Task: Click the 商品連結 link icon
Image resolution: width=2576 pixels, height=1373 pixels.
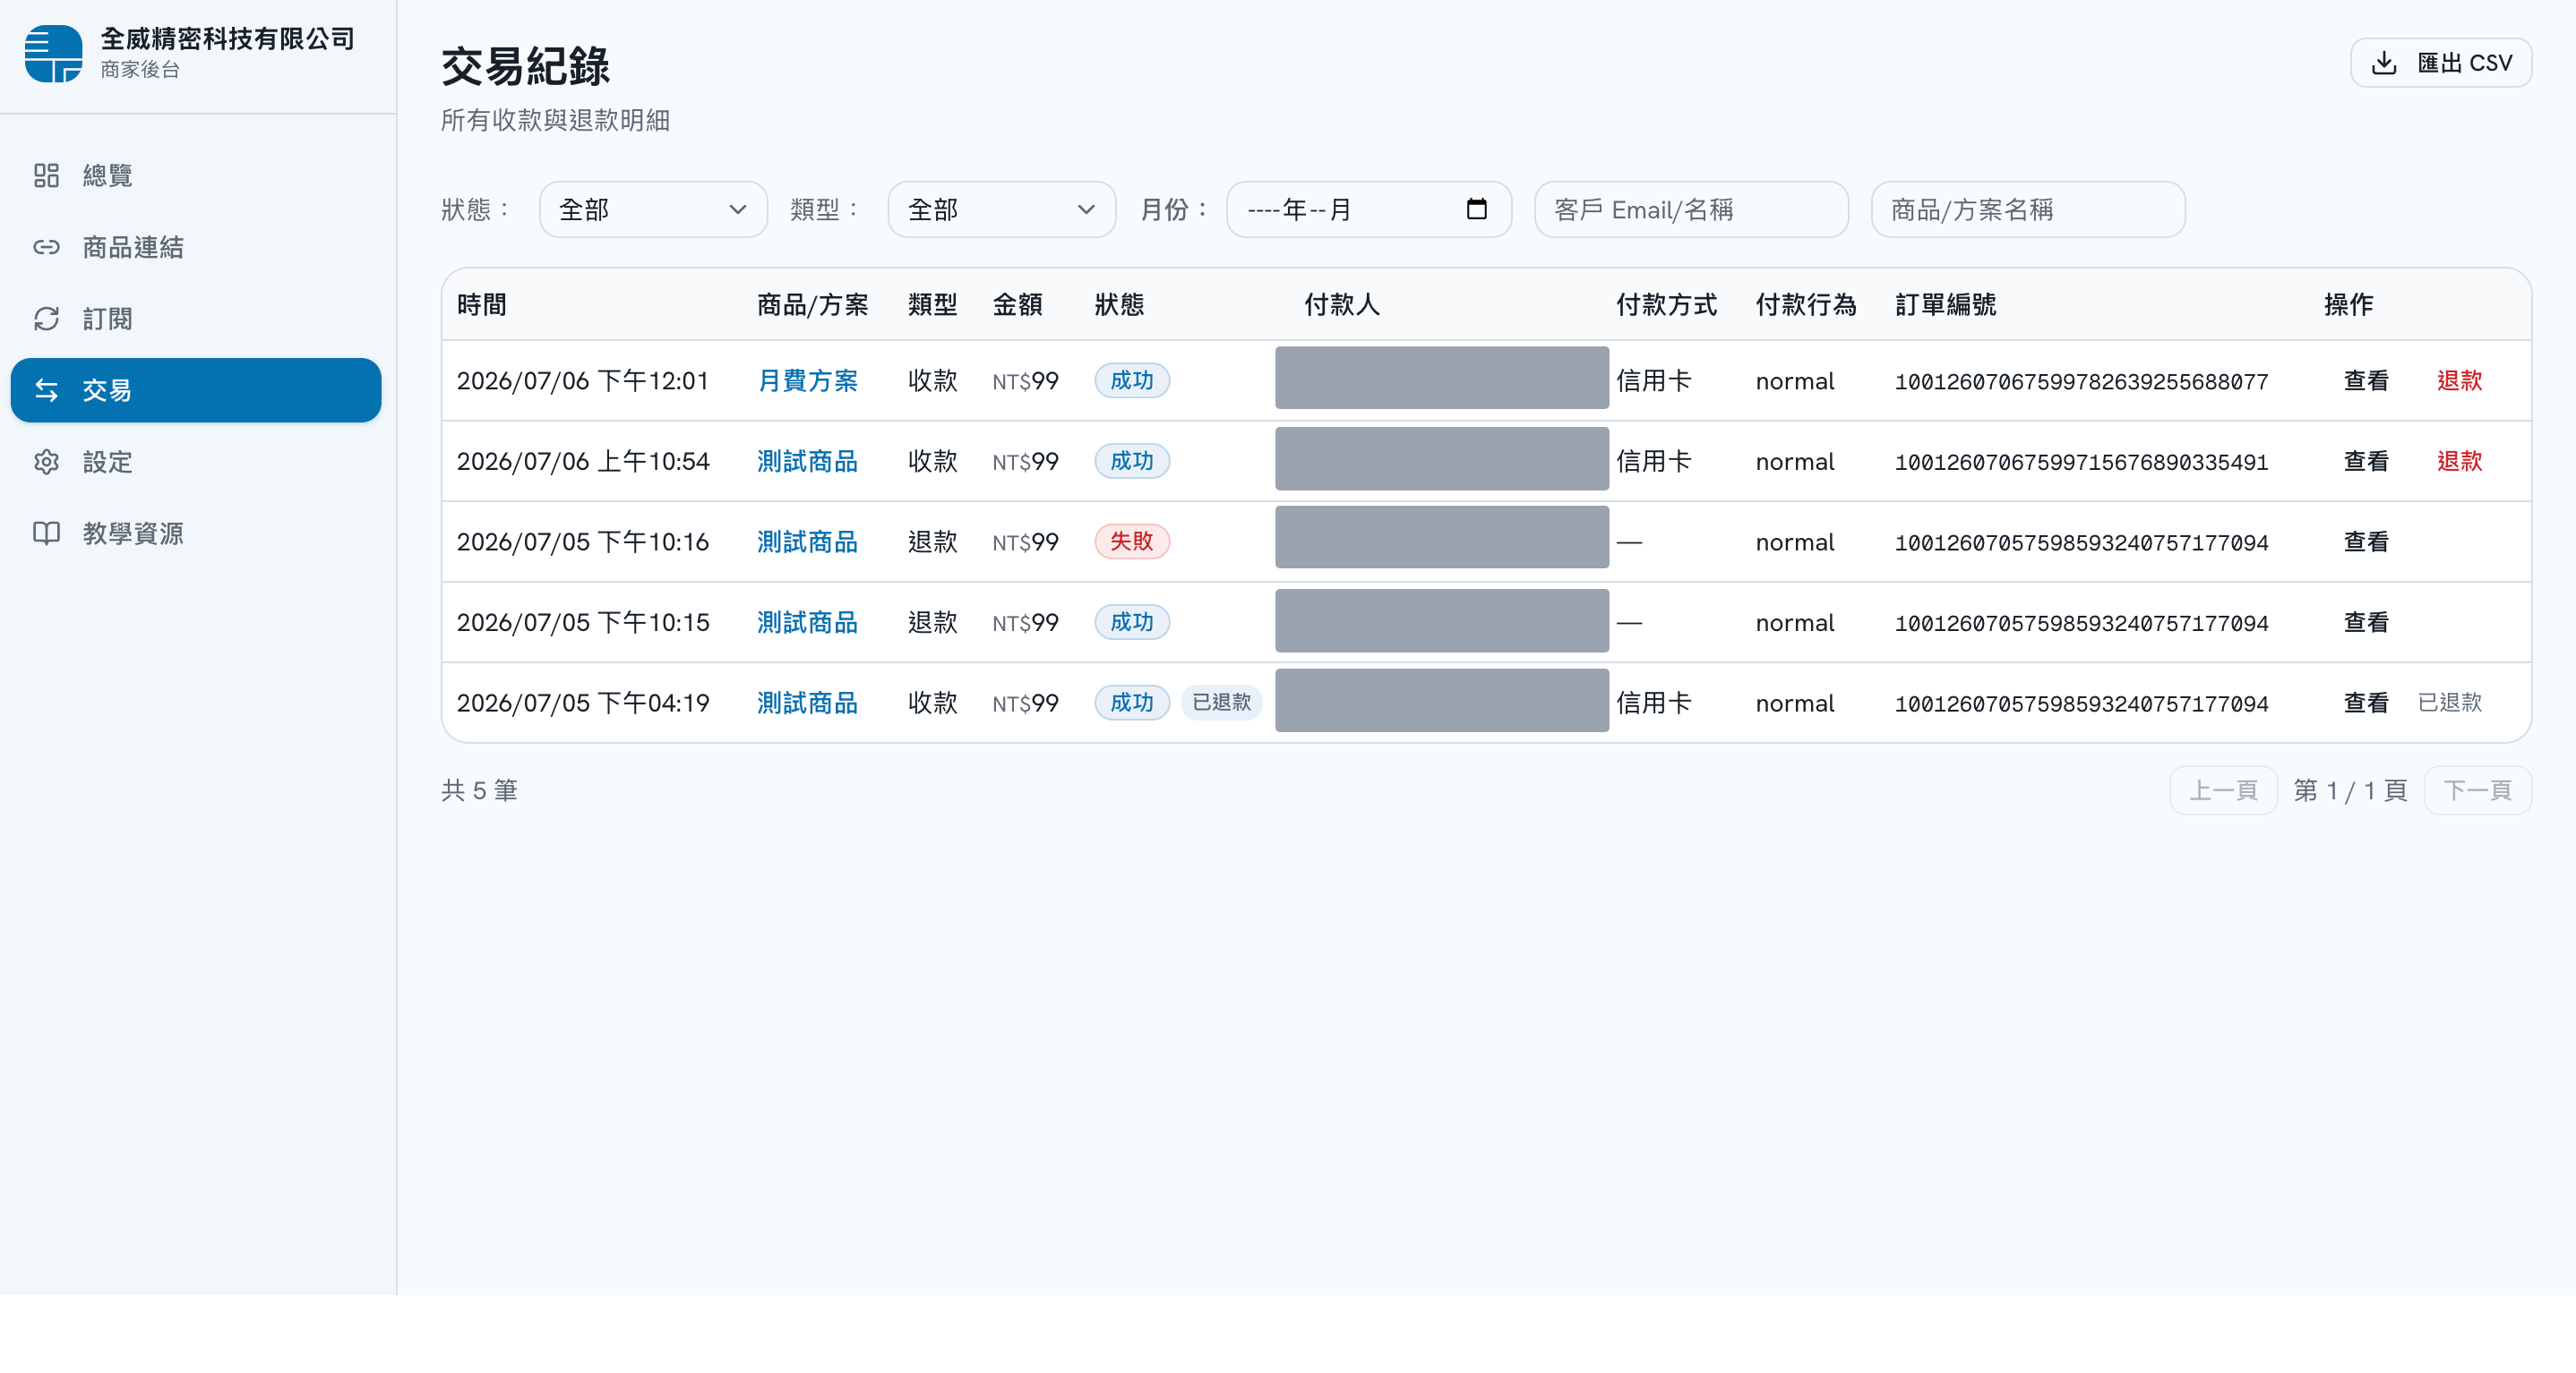Action: pos(46,247)
